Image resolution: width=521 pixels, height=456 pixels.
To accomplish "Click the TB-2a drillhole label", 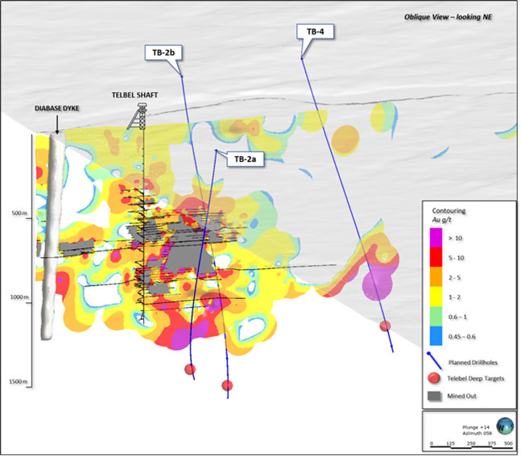I will (246, 159).
